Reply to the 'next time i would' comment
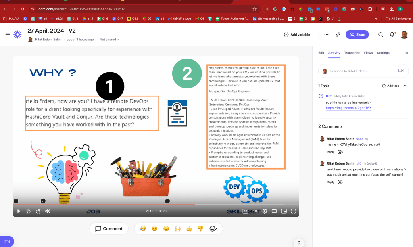 coord(331,182)
